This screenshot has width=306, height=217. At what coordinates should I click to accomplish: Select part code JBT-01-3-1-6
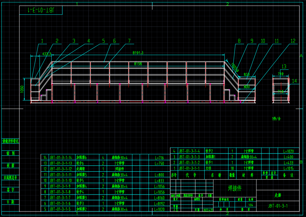coord(60,203)
